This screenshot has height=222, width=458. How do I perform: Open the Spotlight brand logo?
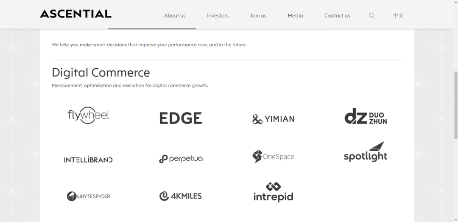pos(366,152)
